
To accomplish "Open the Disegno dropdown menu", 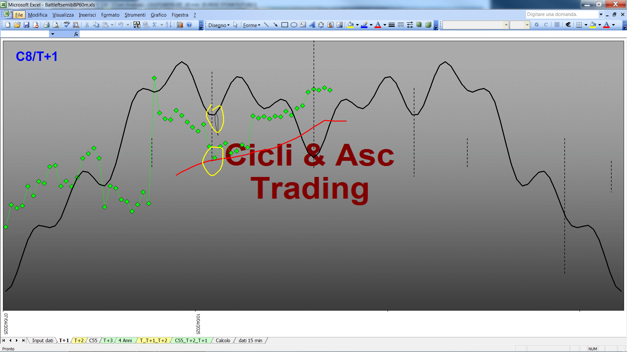I will click(219, 25).
